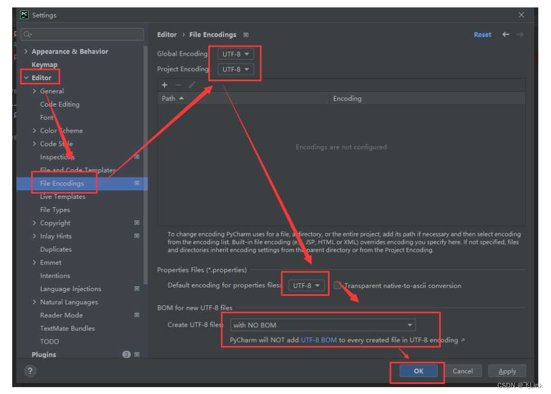The image size is (551, 394).
Task: Collapse the Editor section
Action: pos(25,78)
